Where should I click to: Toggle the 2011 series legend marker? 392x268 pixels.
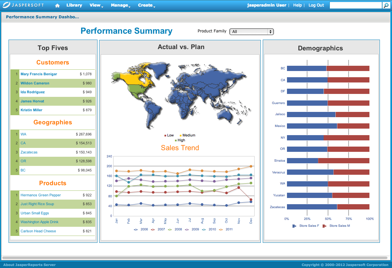click(221, 229)
